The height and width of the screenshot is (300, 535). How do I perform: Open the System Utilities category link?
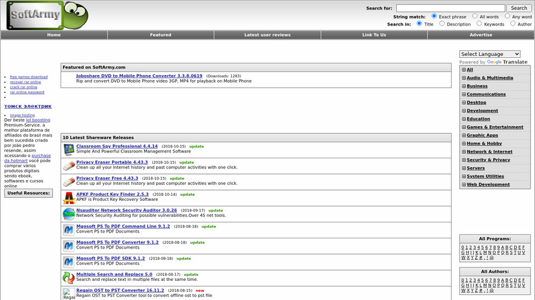pyautogui.click(x=485, y=176)
